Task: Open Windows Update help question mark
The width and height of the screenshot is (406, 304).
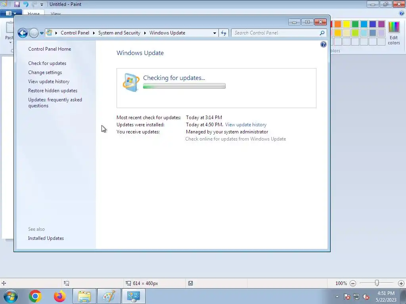Action: tap(323, 44)
